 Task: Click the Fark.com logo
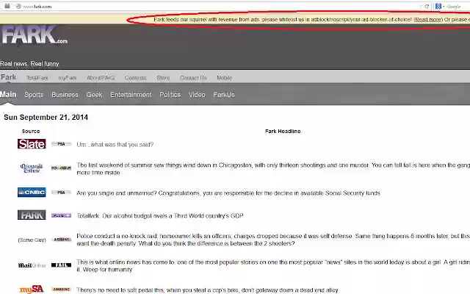(35, 35)
